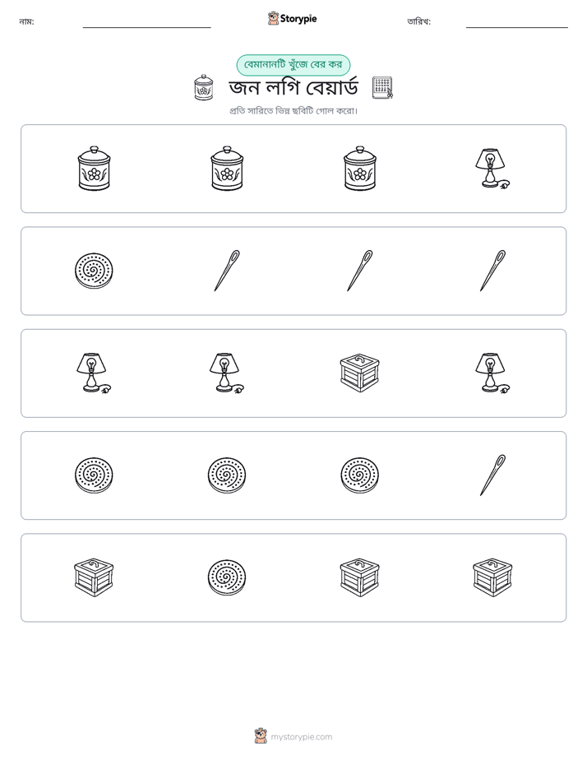Circle the lamp in the first row
The height and width of the screenshot is (760, 587).
492,169
